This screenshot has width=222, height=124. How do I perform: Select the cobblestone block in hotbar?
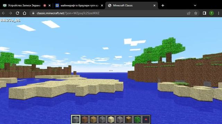120,120
